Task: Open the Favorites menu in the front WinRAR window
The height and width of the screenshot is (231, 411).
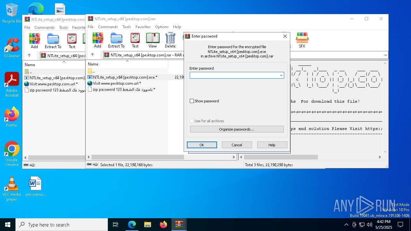Action: [143, 27]
